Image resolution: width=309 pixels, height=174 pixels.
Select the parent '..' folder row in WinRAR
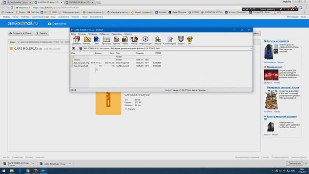coord(116,57)
